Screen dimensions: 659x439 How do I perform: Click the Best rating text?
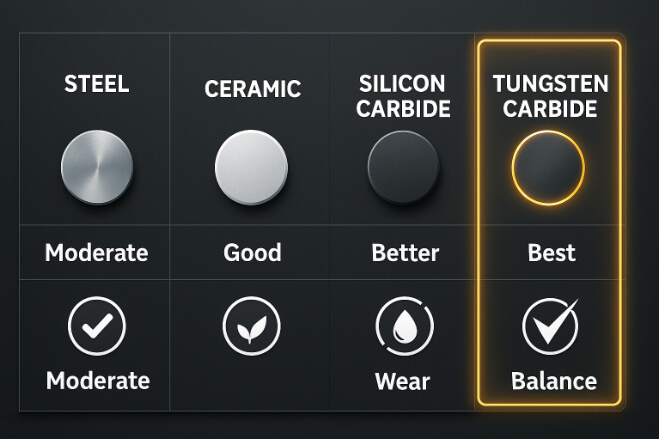(x=551, y=253)
